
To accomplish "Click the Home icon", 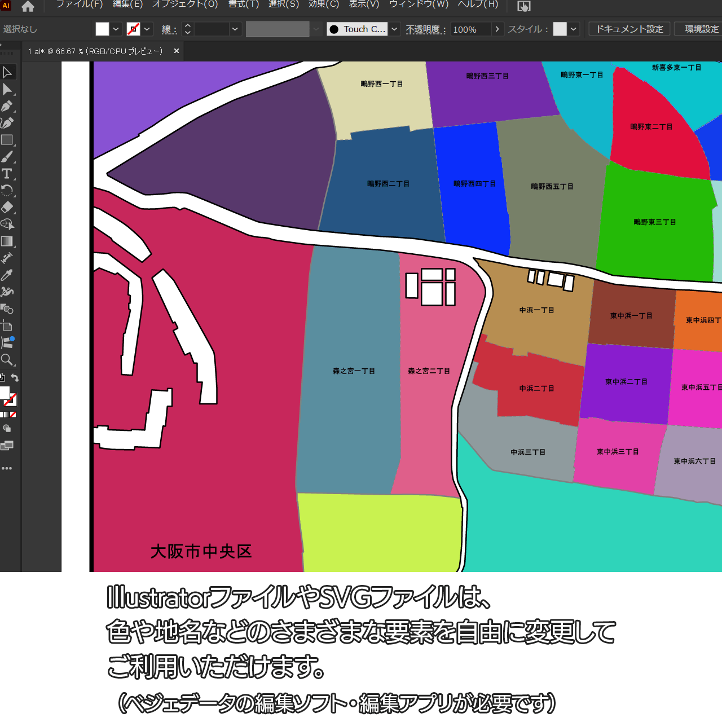I will click(x=28, y=7).
